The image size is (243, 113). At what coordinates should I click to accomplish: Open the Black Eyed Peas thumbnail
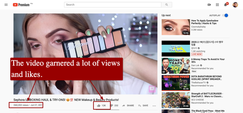tap(176, 111)
